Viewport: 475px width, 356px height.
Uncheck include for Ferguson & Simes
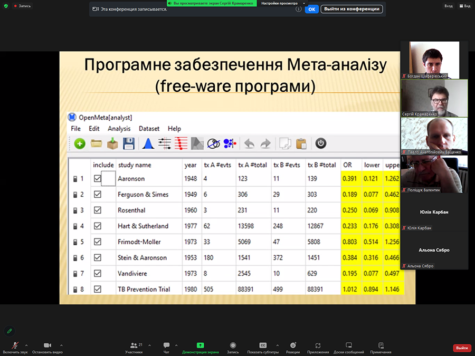tap(97, 194)
